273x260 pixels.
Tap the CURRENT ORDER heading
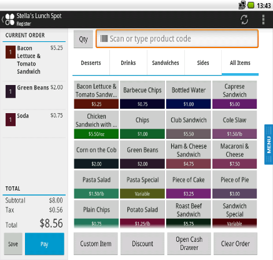pyautogui.click(x=25, y=35)
